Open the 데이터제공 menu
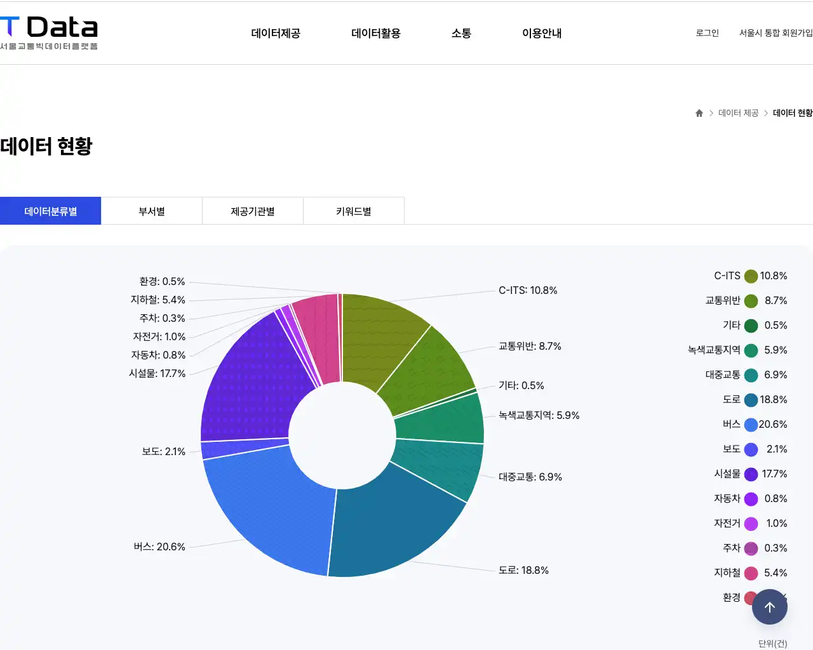This screenshot has width=813, height=650. click(x=275, y=33)
